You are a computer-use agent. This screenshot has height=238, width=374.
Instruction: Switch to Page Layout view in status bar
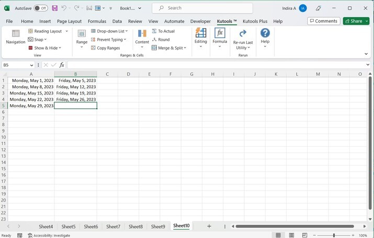[291, 235]
